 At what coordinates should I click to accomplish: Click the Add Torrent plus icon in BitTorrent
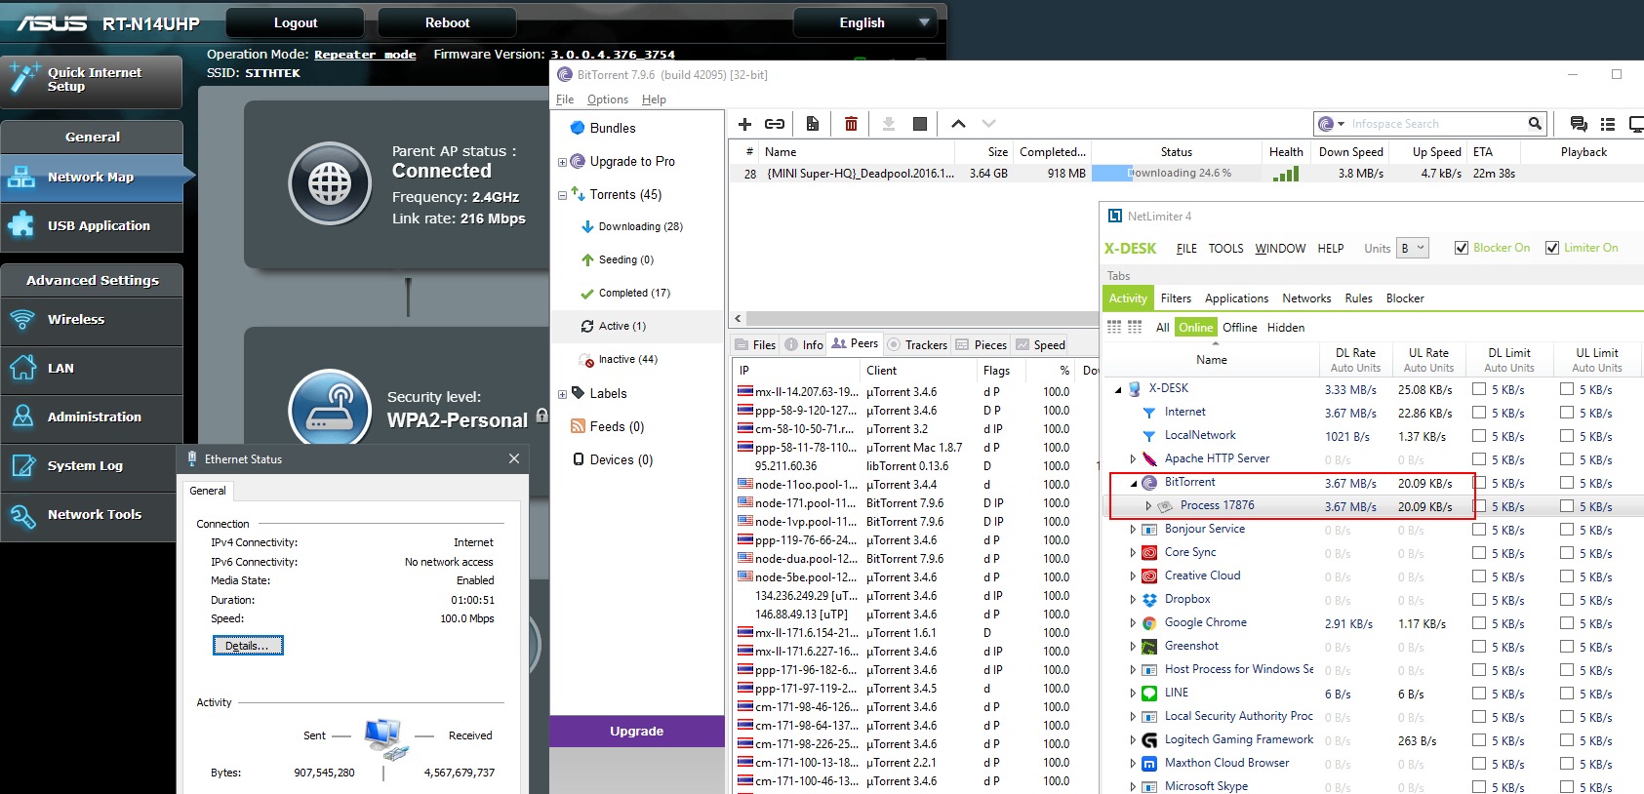744,124
